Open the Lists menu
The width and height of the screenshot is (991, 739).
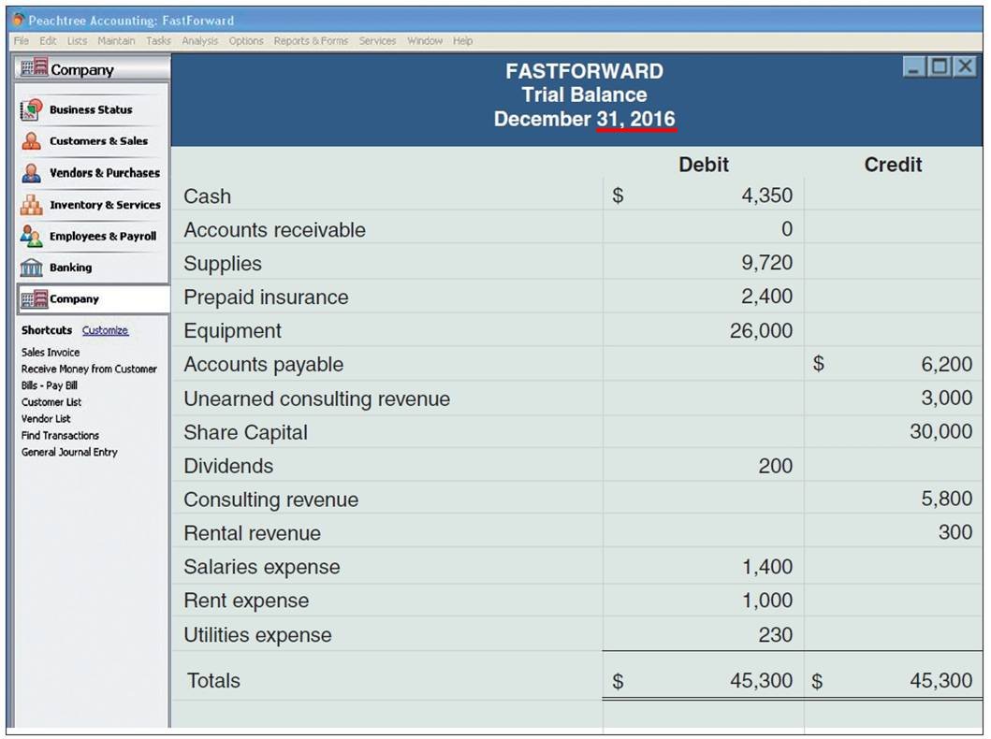(77, 40)
